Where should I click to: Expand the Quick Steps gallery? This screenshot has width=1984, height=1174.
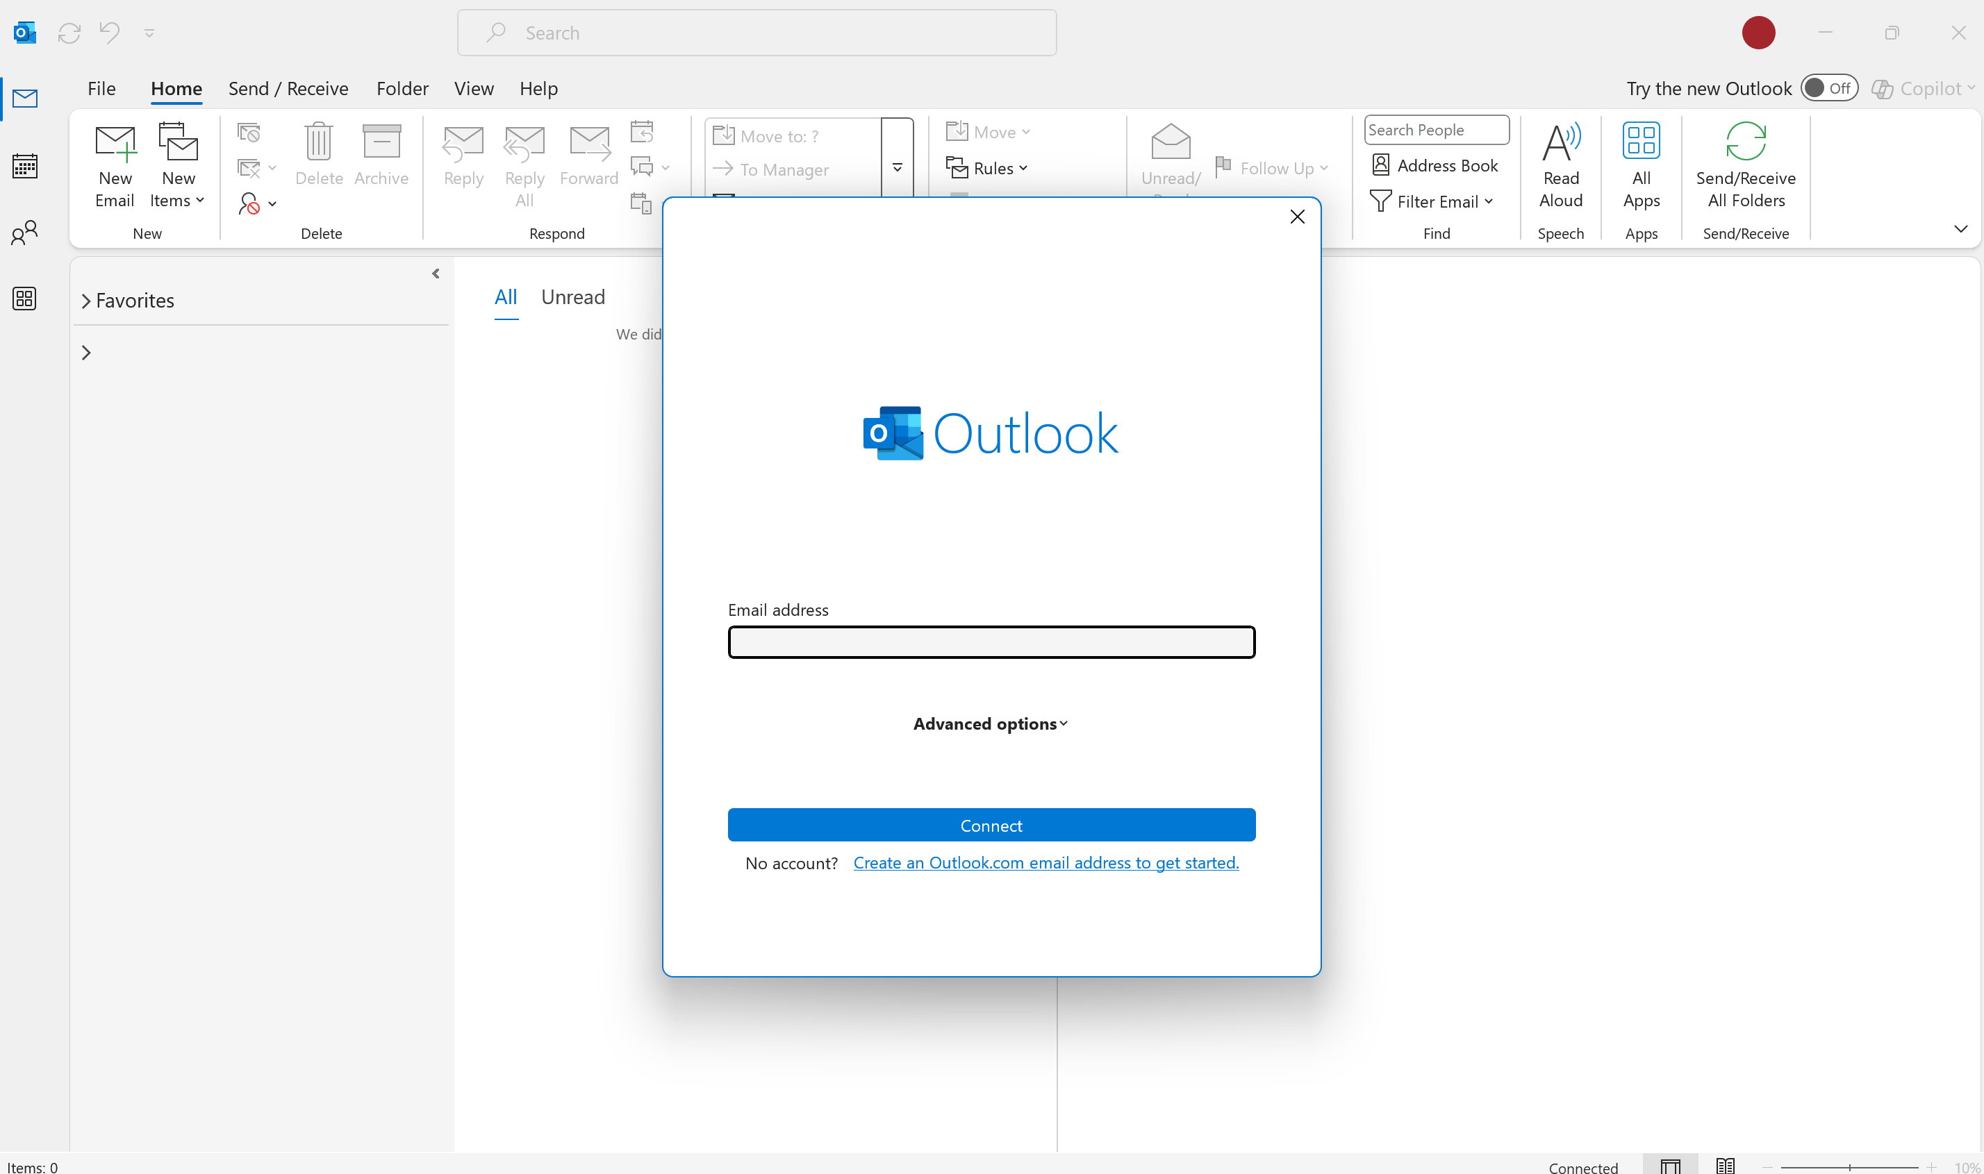(898, 167)
